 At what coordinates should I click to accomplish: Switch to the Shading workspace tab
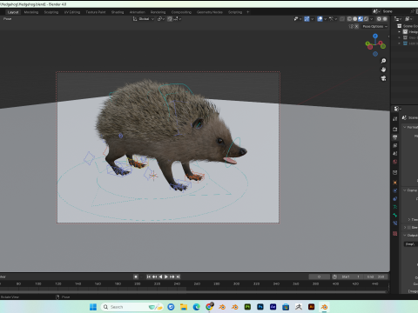[x=118, y=12]
